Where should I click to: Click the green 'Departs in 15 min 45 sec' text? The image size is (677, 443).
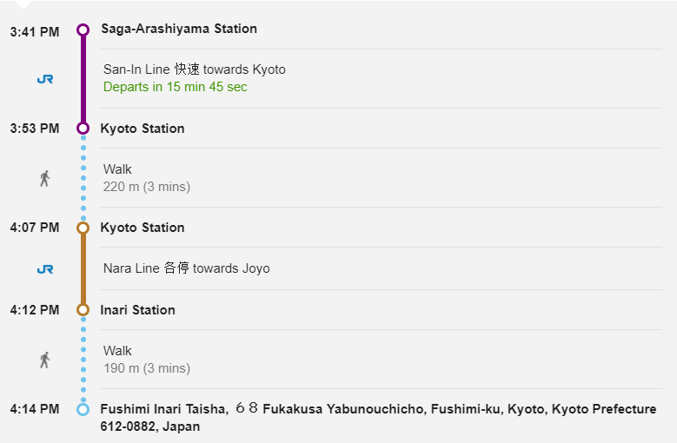[175, 87]
